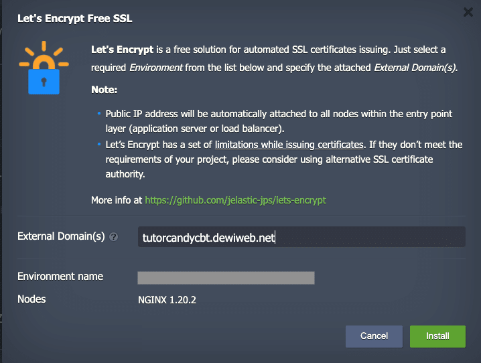Click the Let's Encrypt padlock logo
Viewport: 481px width, 363px height.
[44, 68]
